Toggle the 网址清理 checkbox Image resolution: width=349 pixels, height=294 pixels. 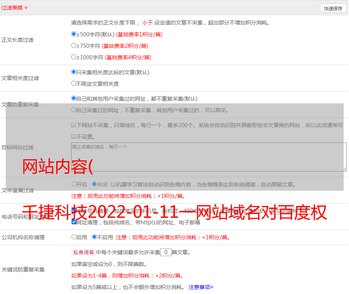[x=74, y=222]
